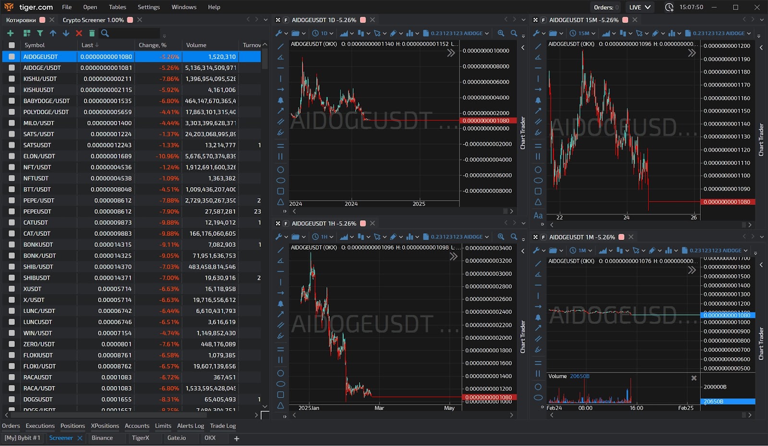Open the 15M timeframe dropdown

(x=582, y=33)
